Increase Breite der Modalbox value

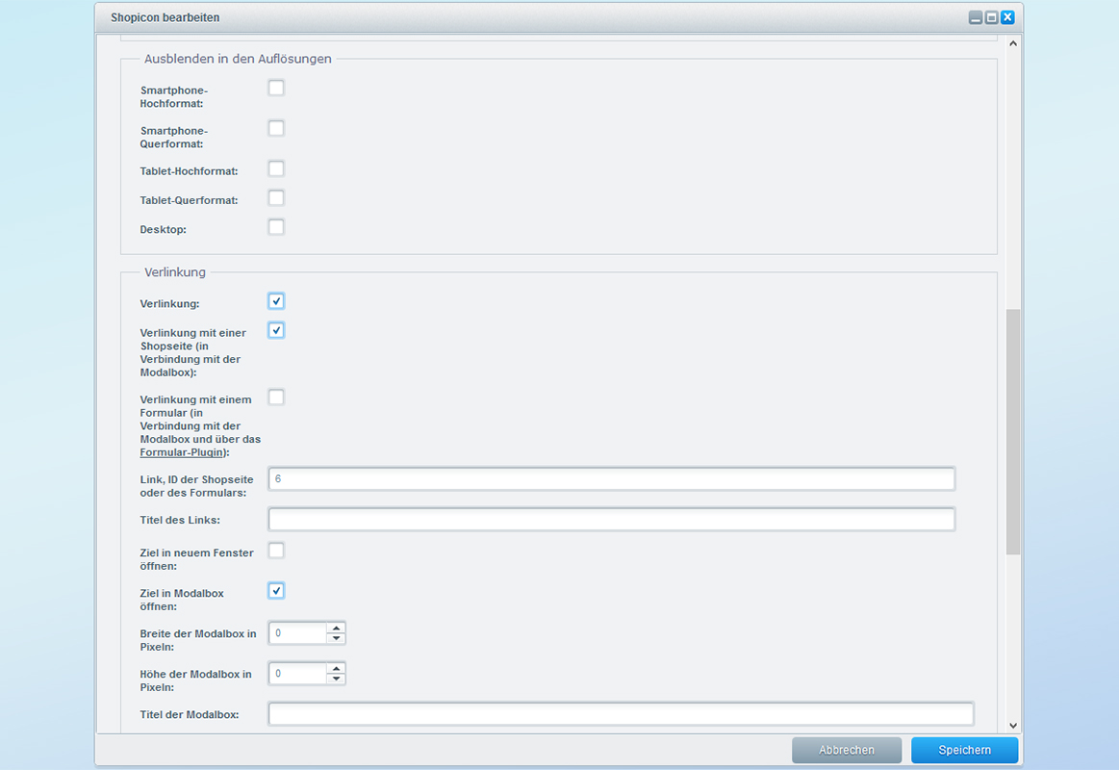click(336, 628)
